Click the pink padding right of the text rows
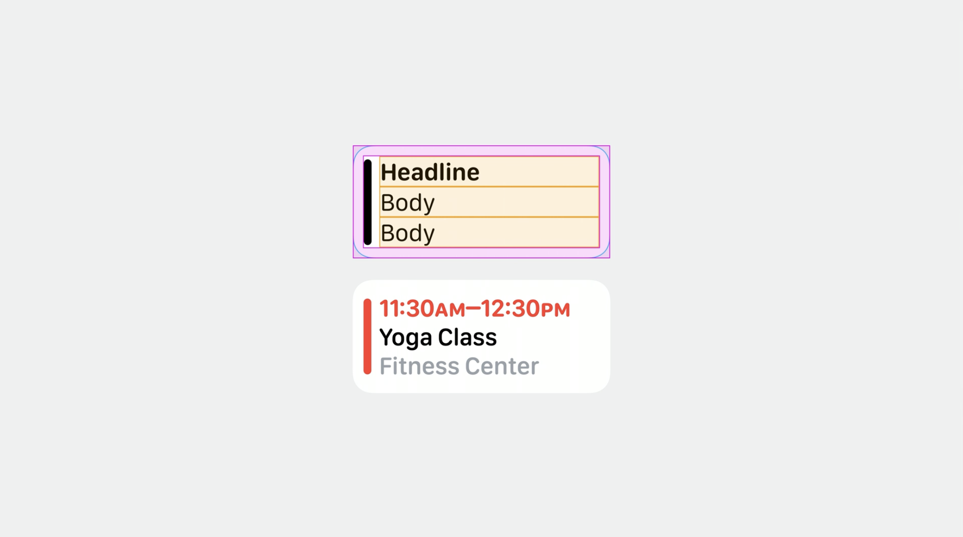The image size is (963, 537). (604, 202)
